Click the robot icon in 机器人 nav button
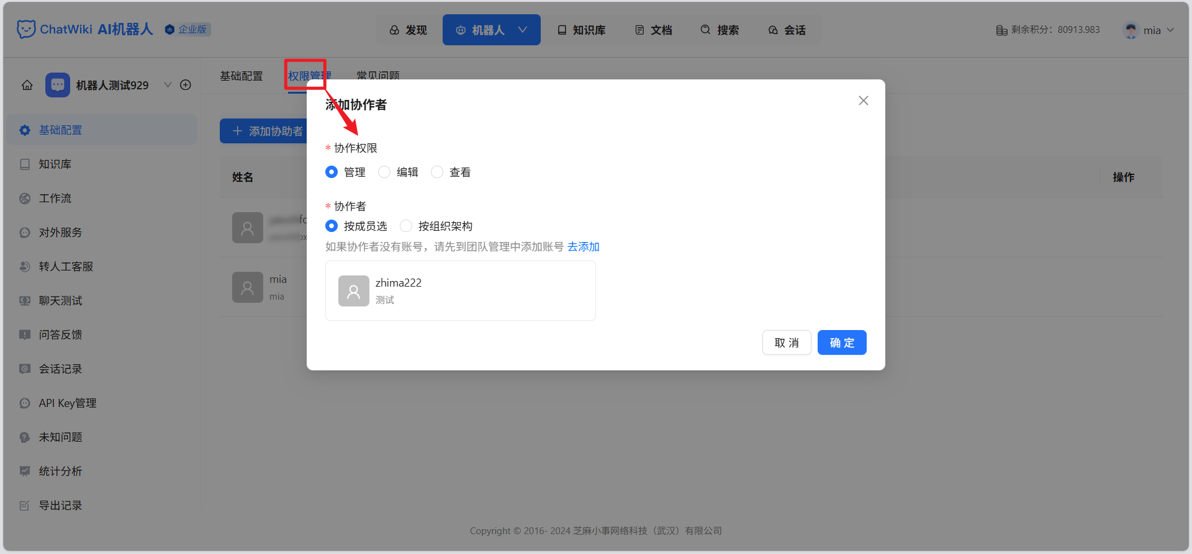This screenshot has height=554, width=1192. point(461,30)
